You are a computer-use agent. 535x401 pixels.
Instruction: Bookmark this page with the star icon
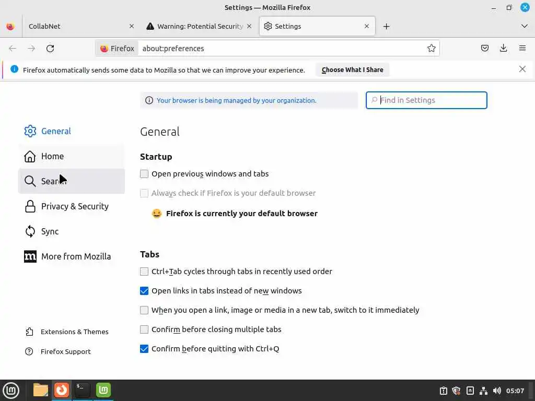(431, 49)
